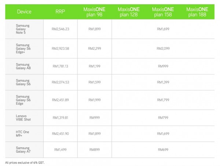Select the RM1,399 Galaxy S6 plan price
The image size is (220, 166).
click(x=163, y=83)
